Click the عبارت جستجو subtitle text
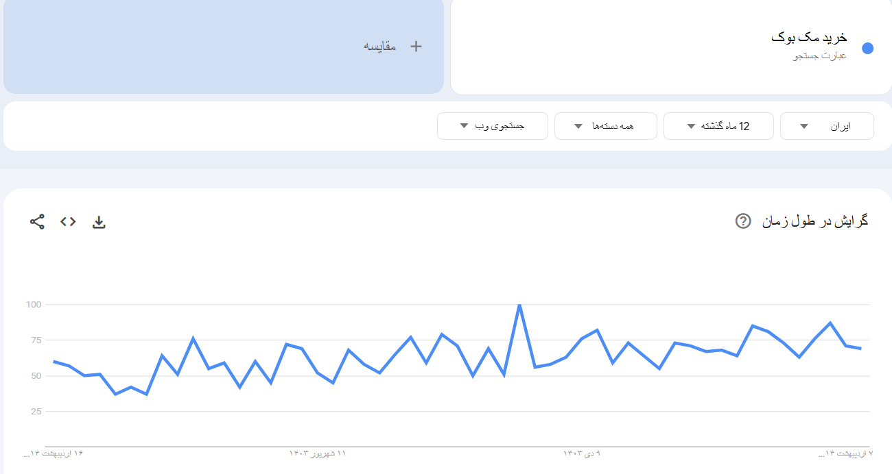This screenshot has height=474, width=892. pos(820,56)
